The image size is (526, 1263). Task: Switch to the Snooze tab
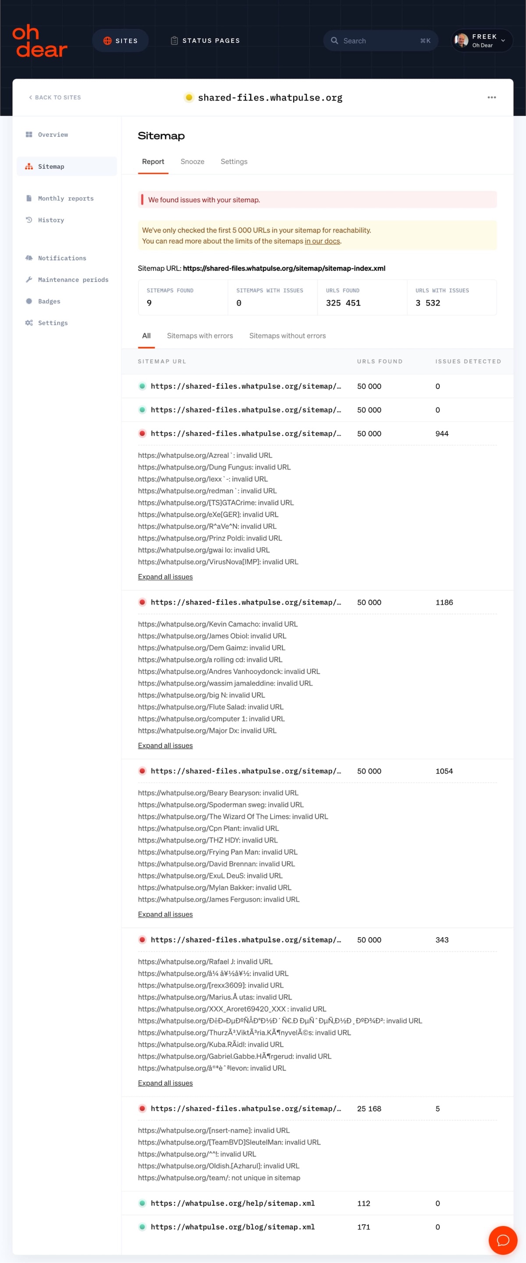(192, 161)
